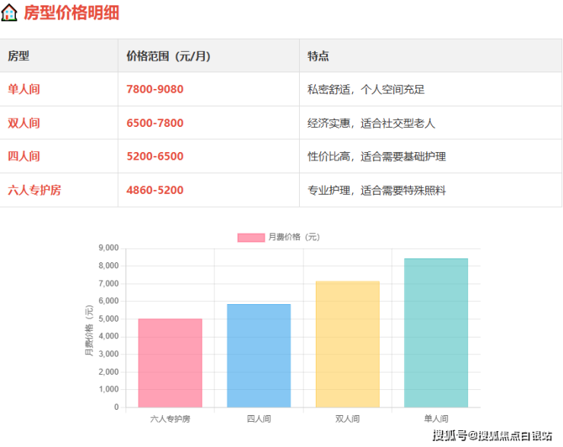Click the 月费价格（元）legend label
The width and height of the screenshot is (563, 447).
pyautogui.click(x=294, y=237)
